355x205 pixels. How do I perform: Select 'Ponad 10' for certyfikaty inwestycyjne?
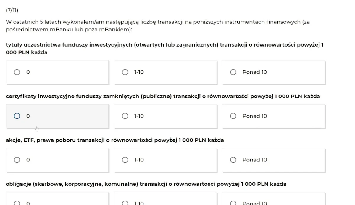point(233,116)
